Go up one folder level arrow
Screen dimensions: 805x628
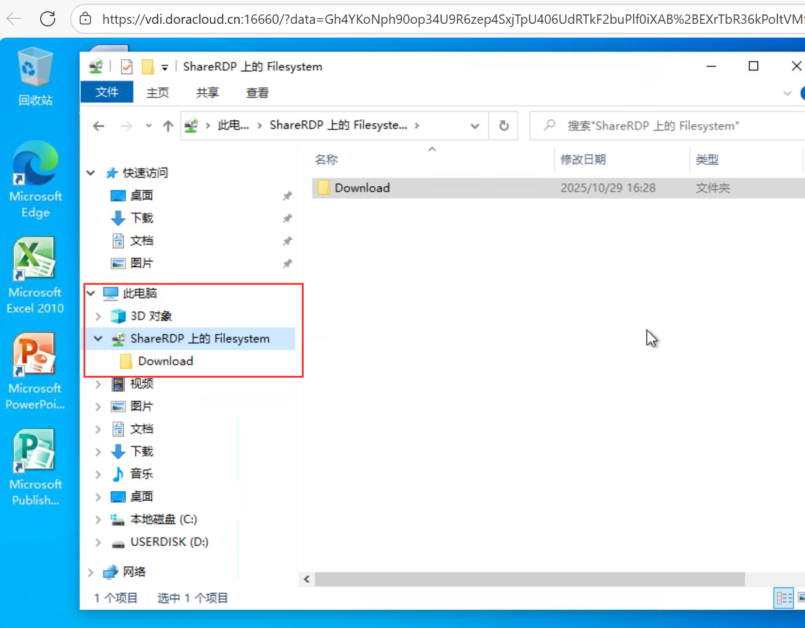(168, 126)
